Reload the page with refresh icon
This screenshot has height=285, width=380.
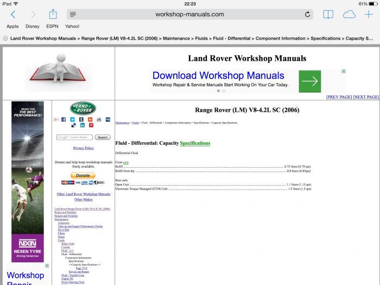coord(307,14)
